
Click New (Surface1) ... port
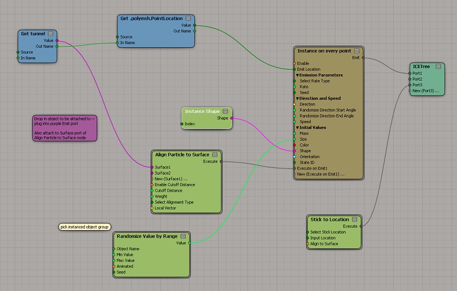tap(152, 179)
